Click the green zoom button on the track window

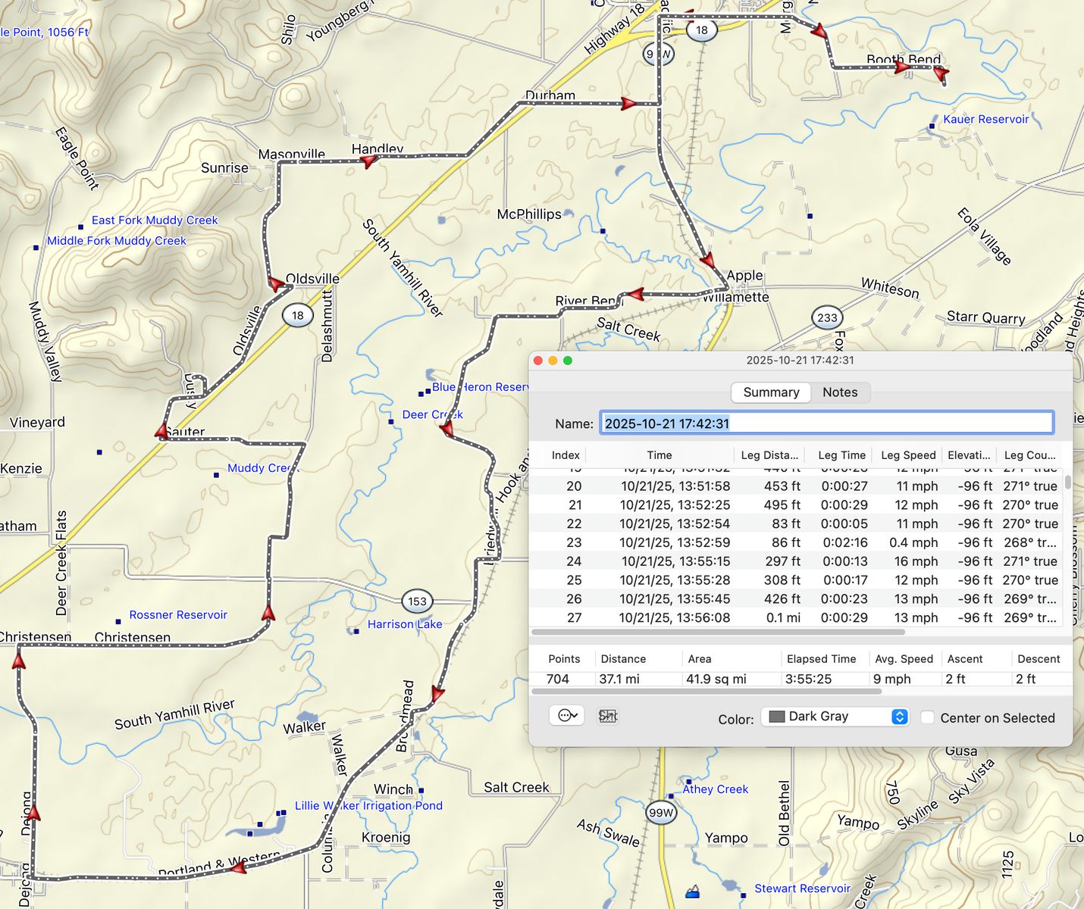pyautogui.click(x=568, y=361)
